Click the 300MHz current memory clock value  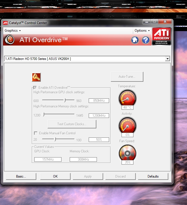pos(83,159)
